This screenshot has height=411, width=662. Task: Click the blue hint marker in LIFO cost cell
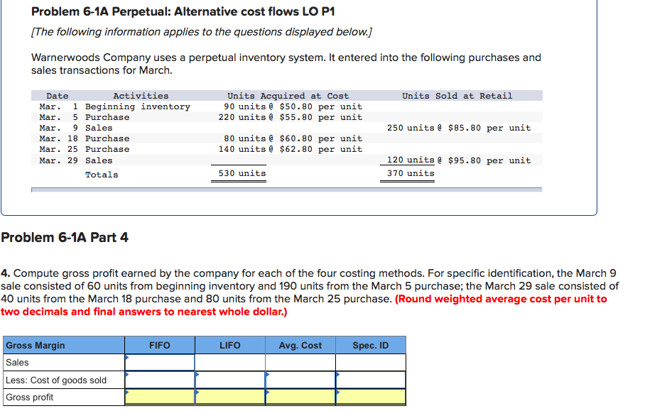click(198, 375)
